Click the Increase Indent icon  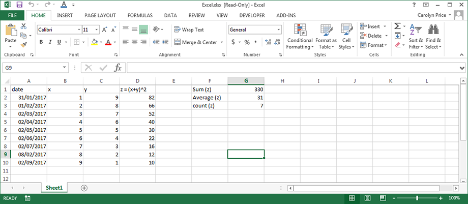165,42
